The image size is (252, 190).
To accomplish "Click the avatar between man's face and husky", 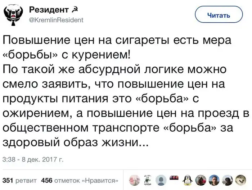I will tap(226, 180).
